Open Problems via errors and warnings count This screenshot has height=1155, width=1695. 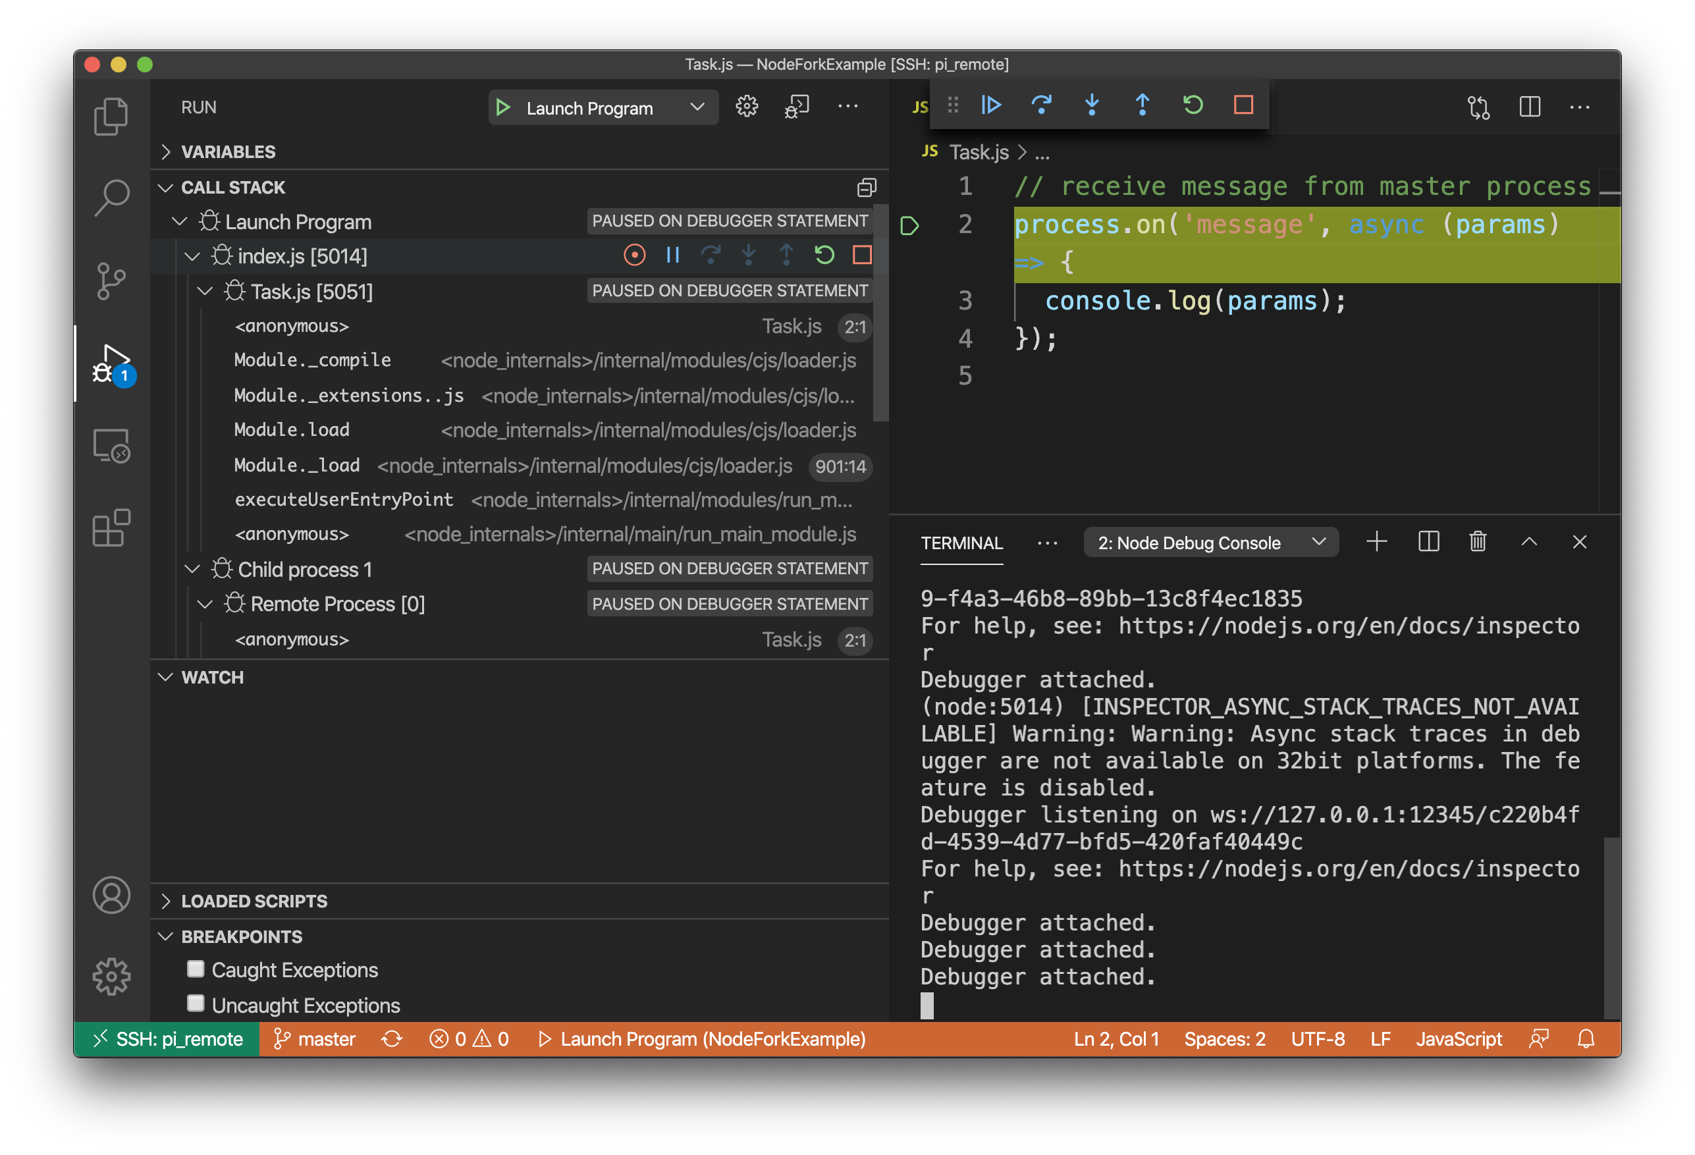point(469,1039)
